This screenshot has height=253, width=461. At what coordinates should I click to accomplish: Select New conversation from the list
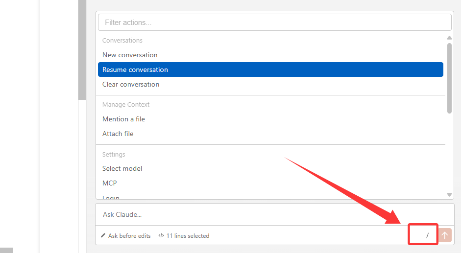click(x=130, y=55)
